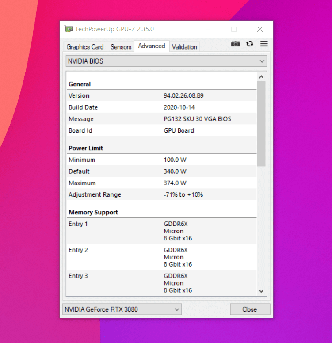This screenshot has width=332, height=343.
Task: Click the Entry 2 memory row
Action: point(161,257)
